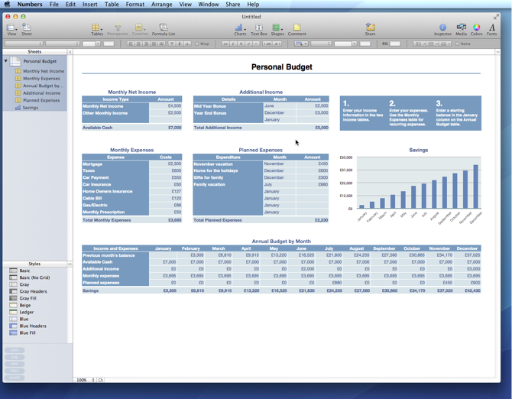Open the Fonts panel
The height and width of the screenshot is (399, 512).
(x=492, y=29)
